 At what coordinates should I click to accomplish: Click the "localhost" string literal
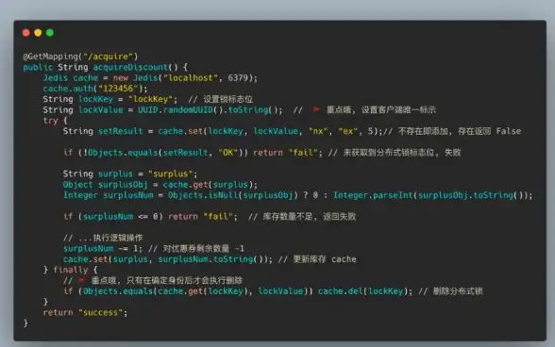pos(191,78)
